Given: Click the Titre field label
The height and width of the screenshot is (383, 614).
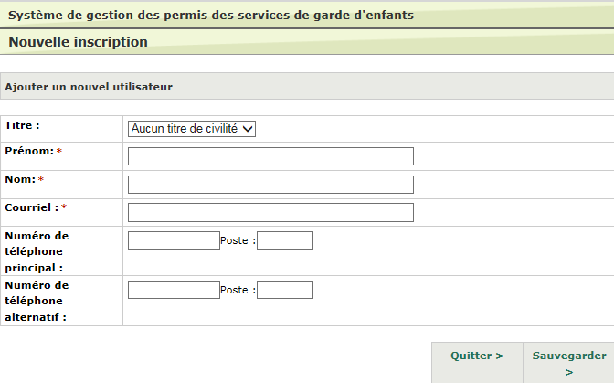Looking at the screenshot, I should click(x=22, y=125).
